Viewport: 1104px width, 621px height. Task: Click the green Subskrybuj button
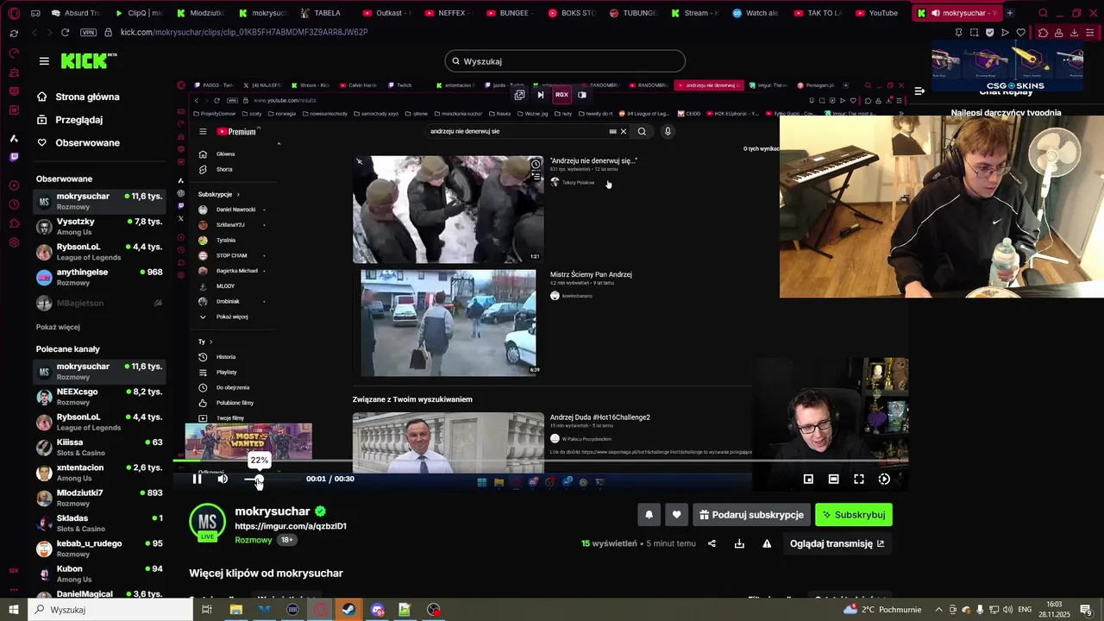854,515
